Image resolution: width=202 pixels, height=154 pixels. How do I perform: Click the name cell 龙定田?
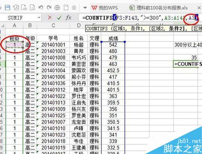pyautogui.click(x=78, y=122)
